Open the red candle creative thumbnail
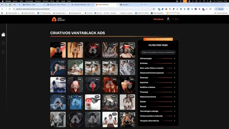Image resolution: width=229 pixels, height=129 pixels. pos(92,102)
